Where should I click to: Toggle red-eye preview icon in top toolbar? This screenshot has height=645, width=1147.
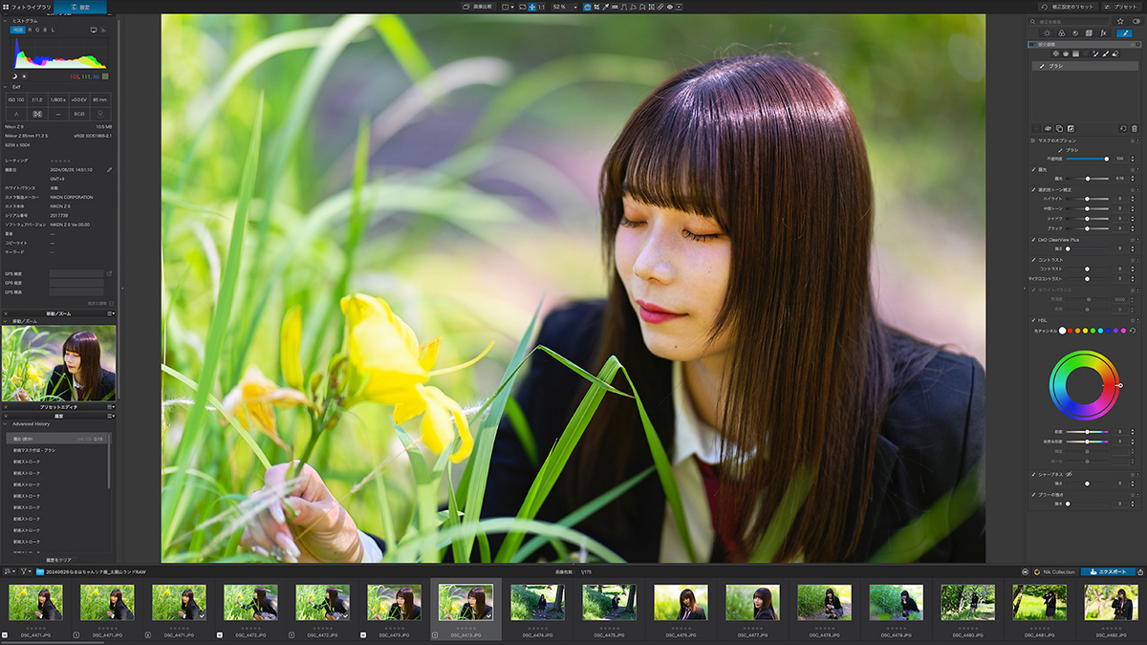click(669, 7)
